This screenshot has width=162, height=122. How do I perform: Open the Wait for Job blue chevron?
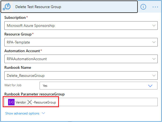150,86
